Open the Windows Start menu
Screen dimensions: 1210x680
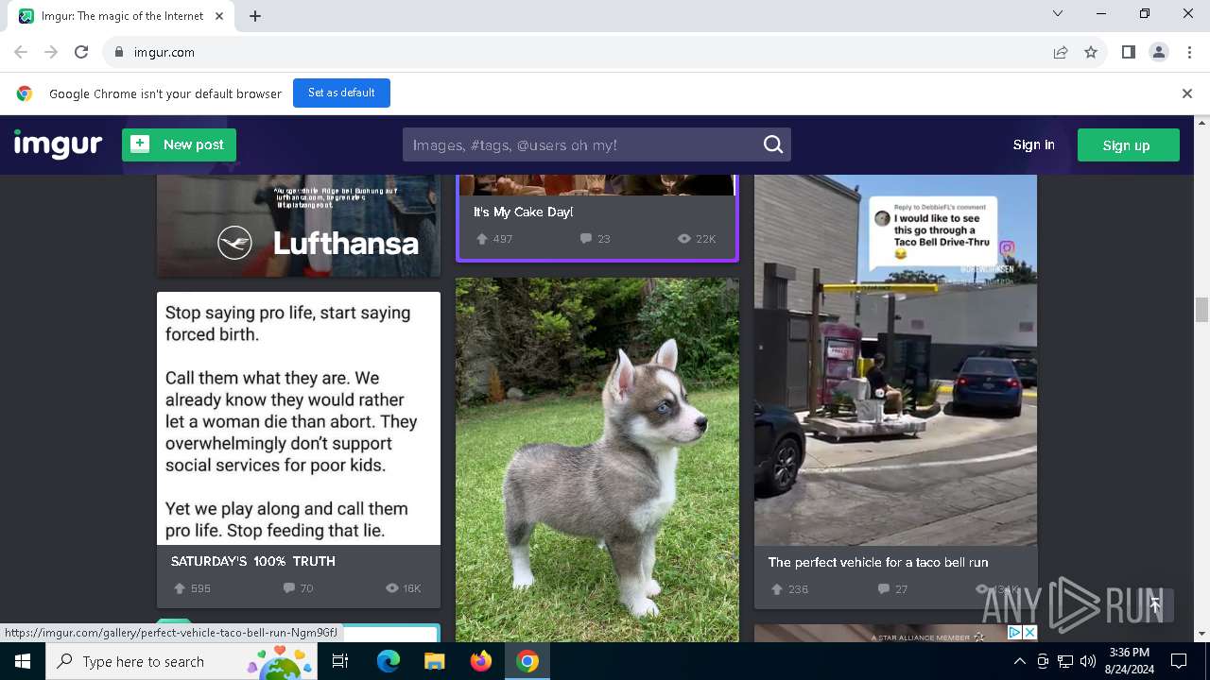point(23,661)
